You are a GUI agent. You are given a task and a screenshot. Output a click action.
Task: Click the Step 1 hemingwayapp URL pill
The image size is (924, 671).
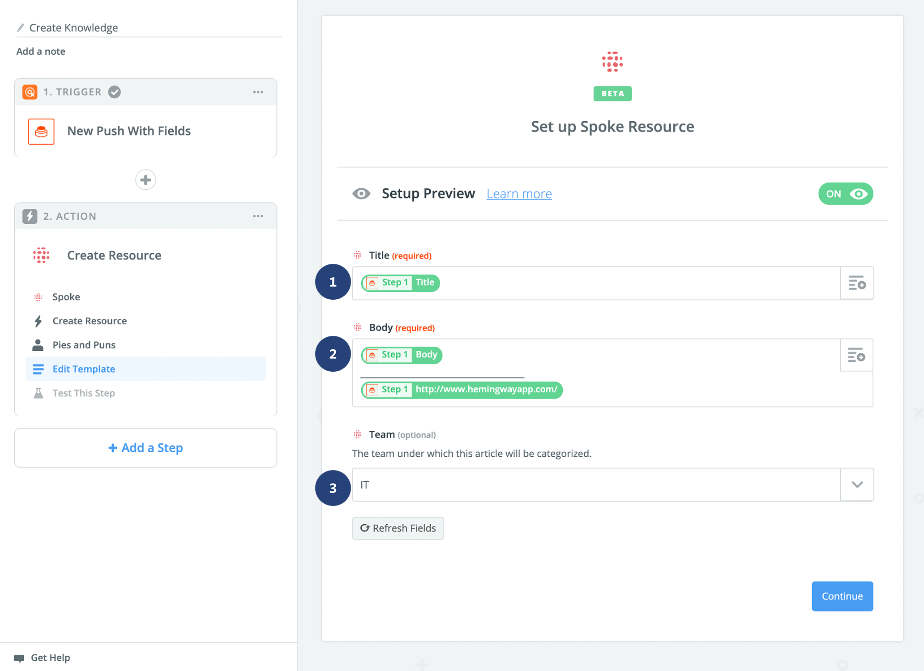point(462,390)
